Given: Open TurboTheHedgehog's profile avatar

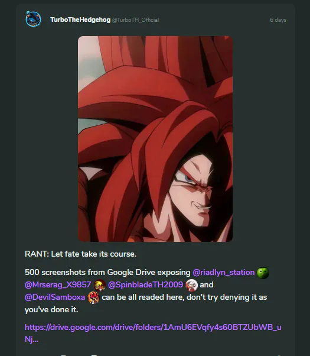Looking at the screenshot, I should (33, 19).
